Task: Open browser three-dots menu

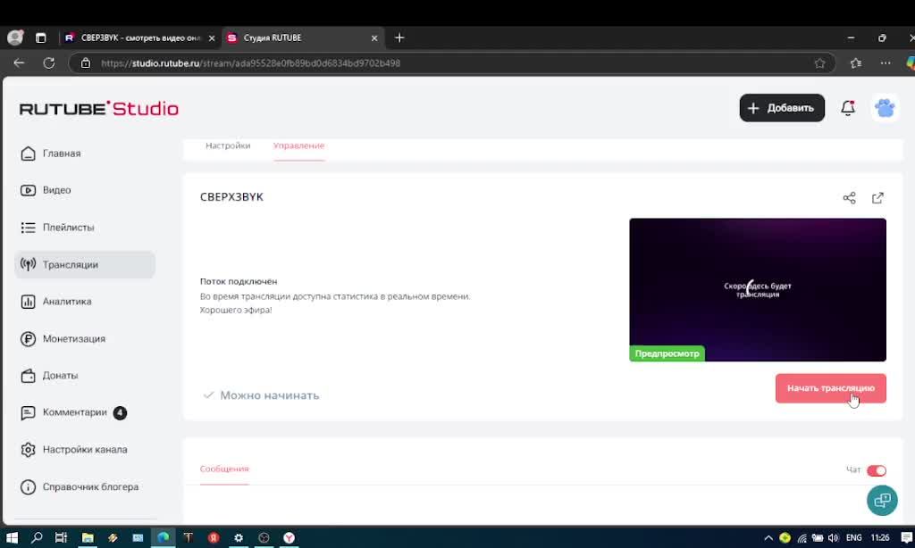Action: tap(886, 63)
